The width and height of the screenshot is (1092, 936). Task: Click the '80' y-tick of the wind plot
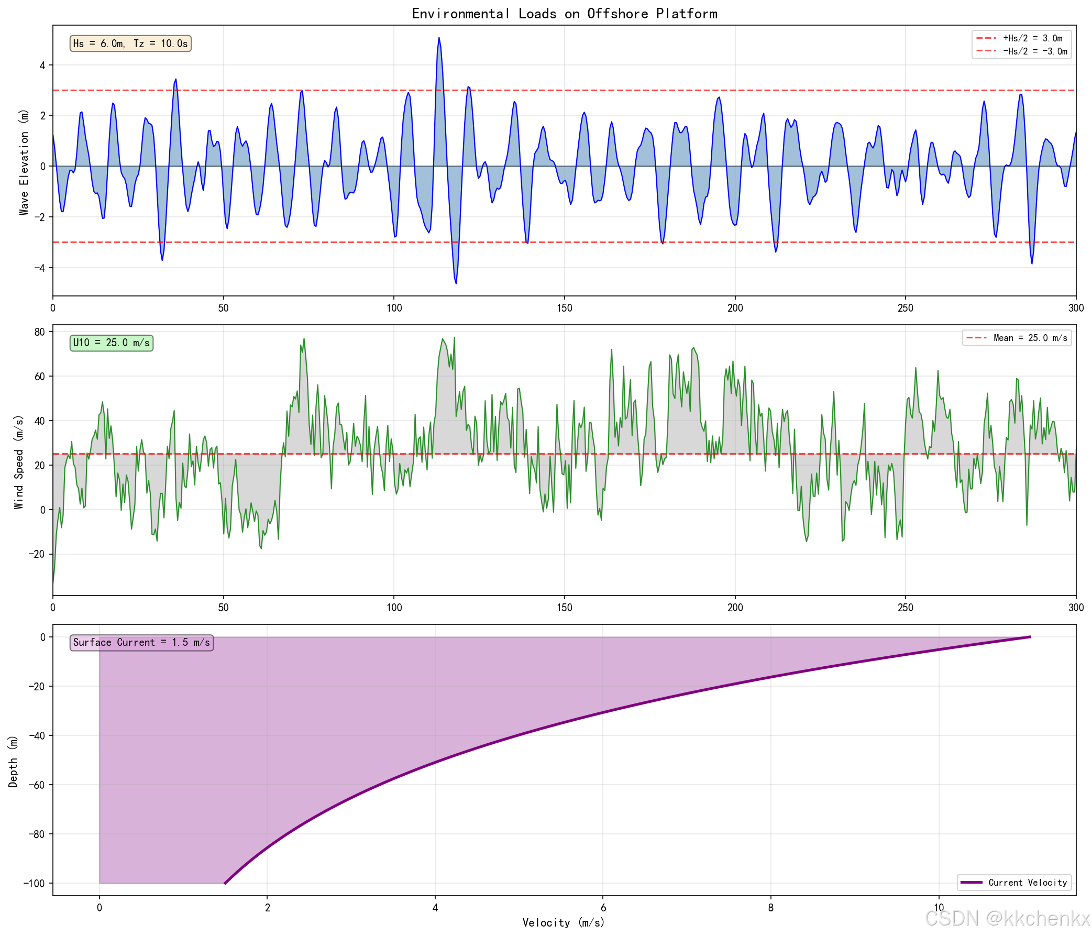tap(39, 332)
